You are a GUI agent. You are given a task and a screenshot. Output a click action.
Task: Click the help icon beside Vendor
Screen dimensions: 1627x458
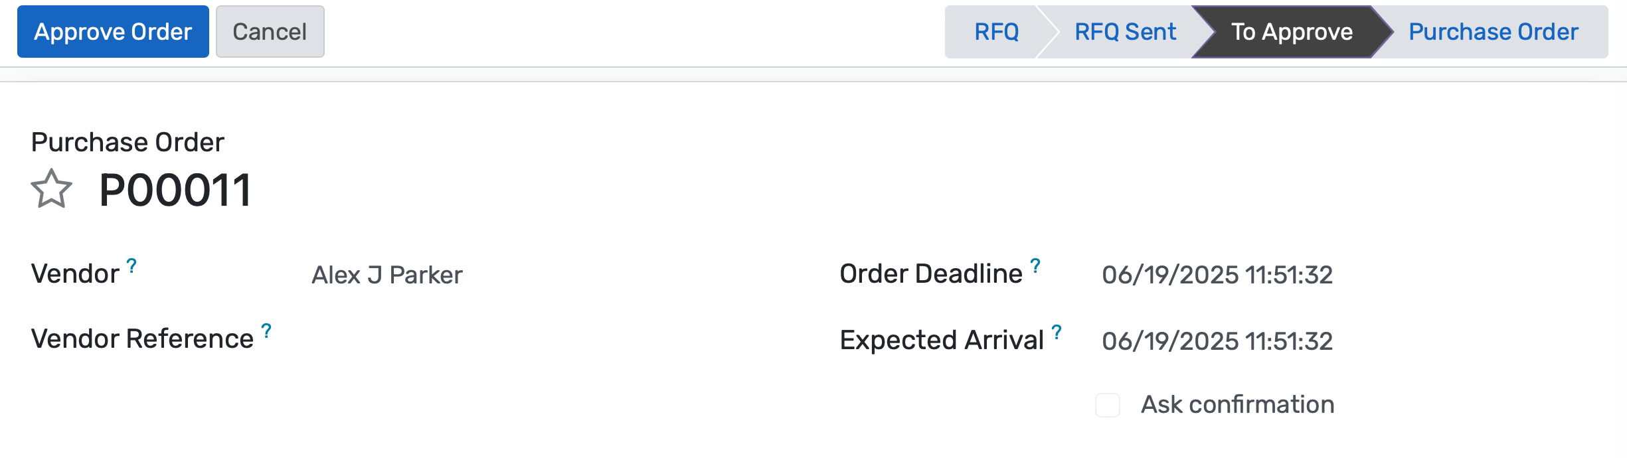point(131,266)
